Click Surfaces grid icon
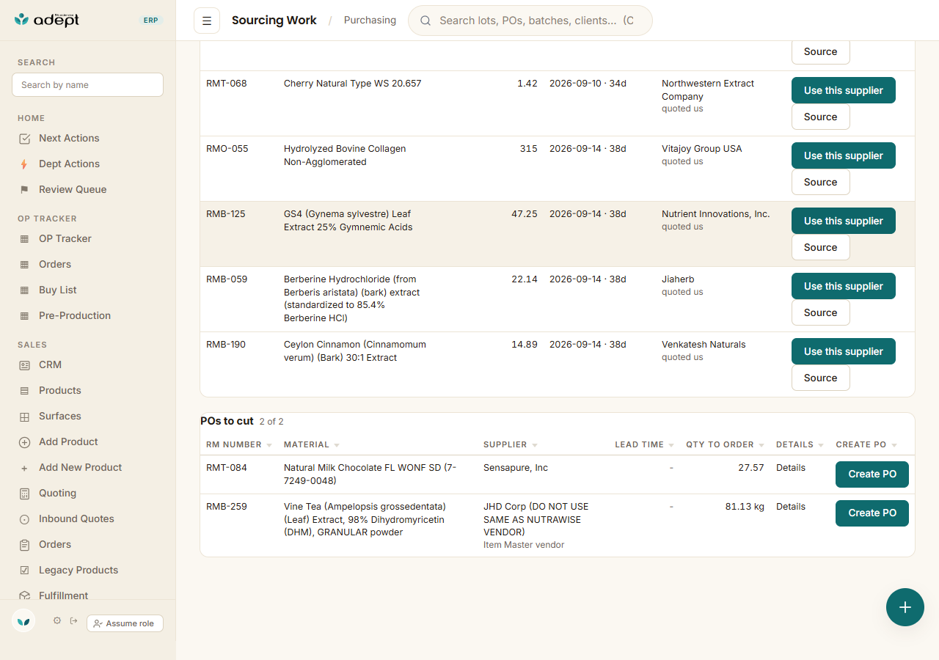Screen dimensions: 939x660 (x=24, y=417)
